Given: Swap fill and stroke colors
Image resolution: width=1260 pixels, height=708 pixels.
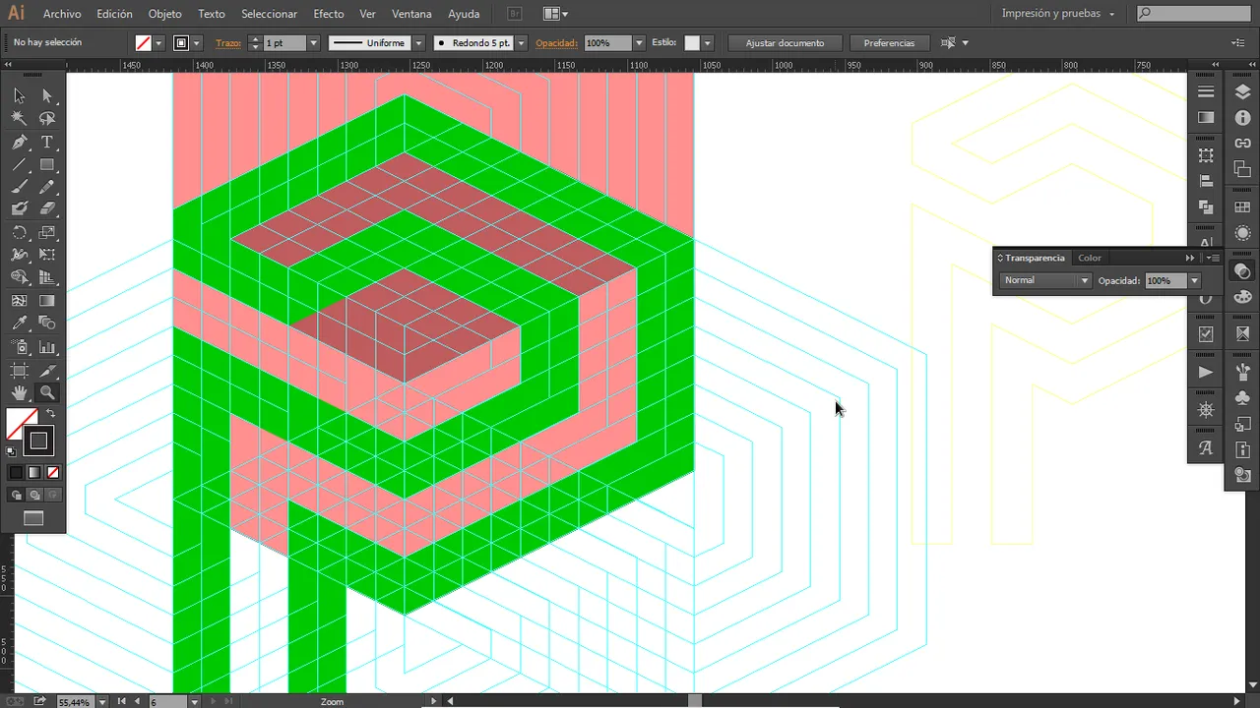Looking at the screenshot, I should pos(51,414).
